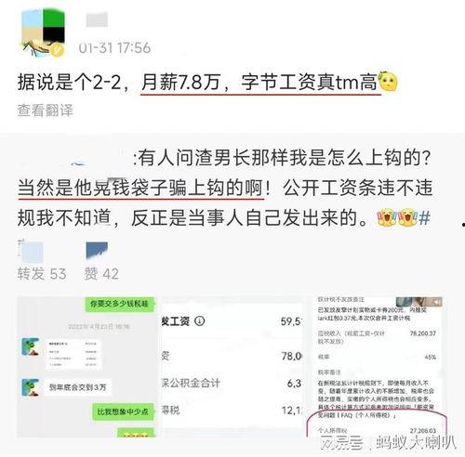Click the green bubble 你要交多少钱税啦
The image size is (465, 457).
point(120,304)
